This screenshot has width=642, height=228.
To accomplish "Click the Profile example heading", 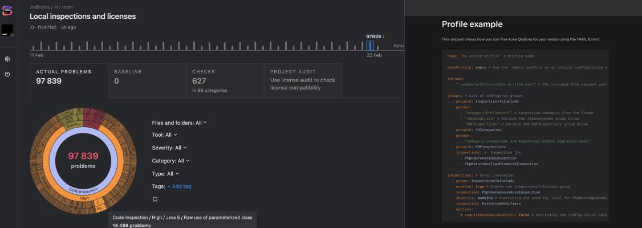I will coord(472,24).
